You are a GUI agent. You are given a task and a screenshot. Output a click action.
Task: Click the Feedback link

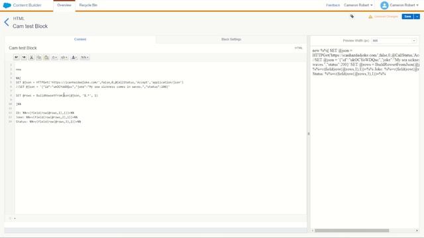coord(333,5)
